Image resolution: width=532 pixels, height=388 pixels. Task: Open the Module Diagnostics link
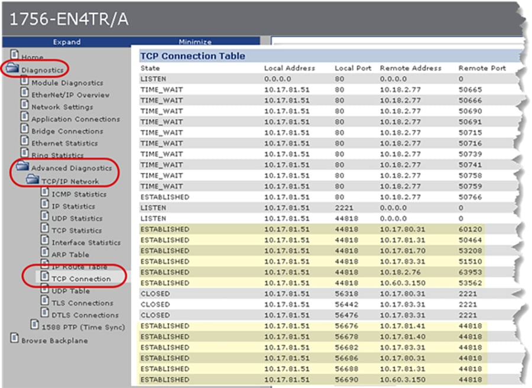(x=67, y=83)
